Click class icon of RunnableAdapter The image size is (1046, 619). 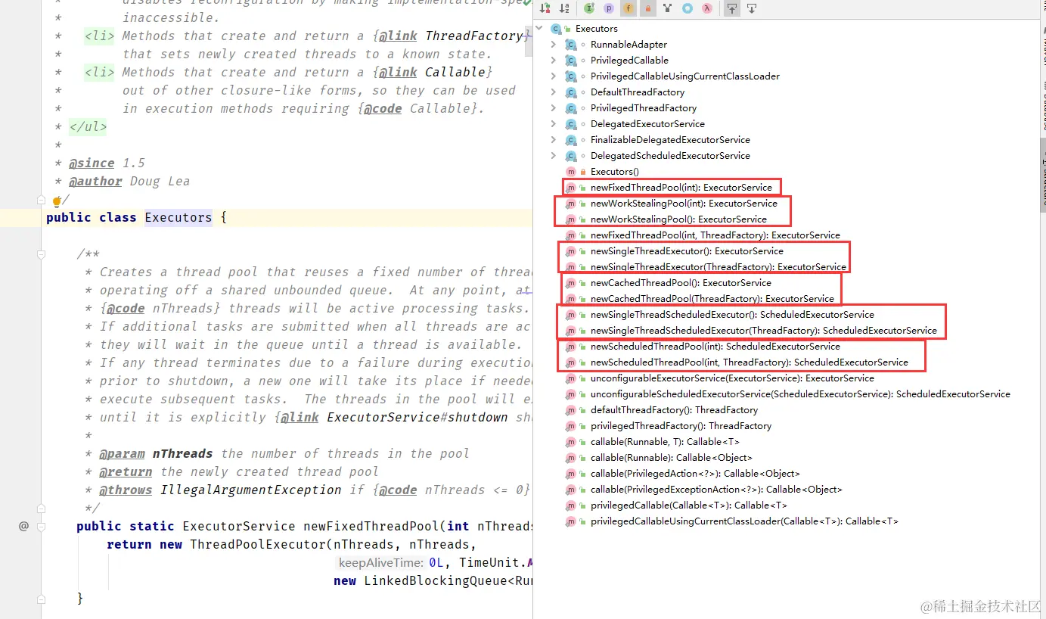571,45
